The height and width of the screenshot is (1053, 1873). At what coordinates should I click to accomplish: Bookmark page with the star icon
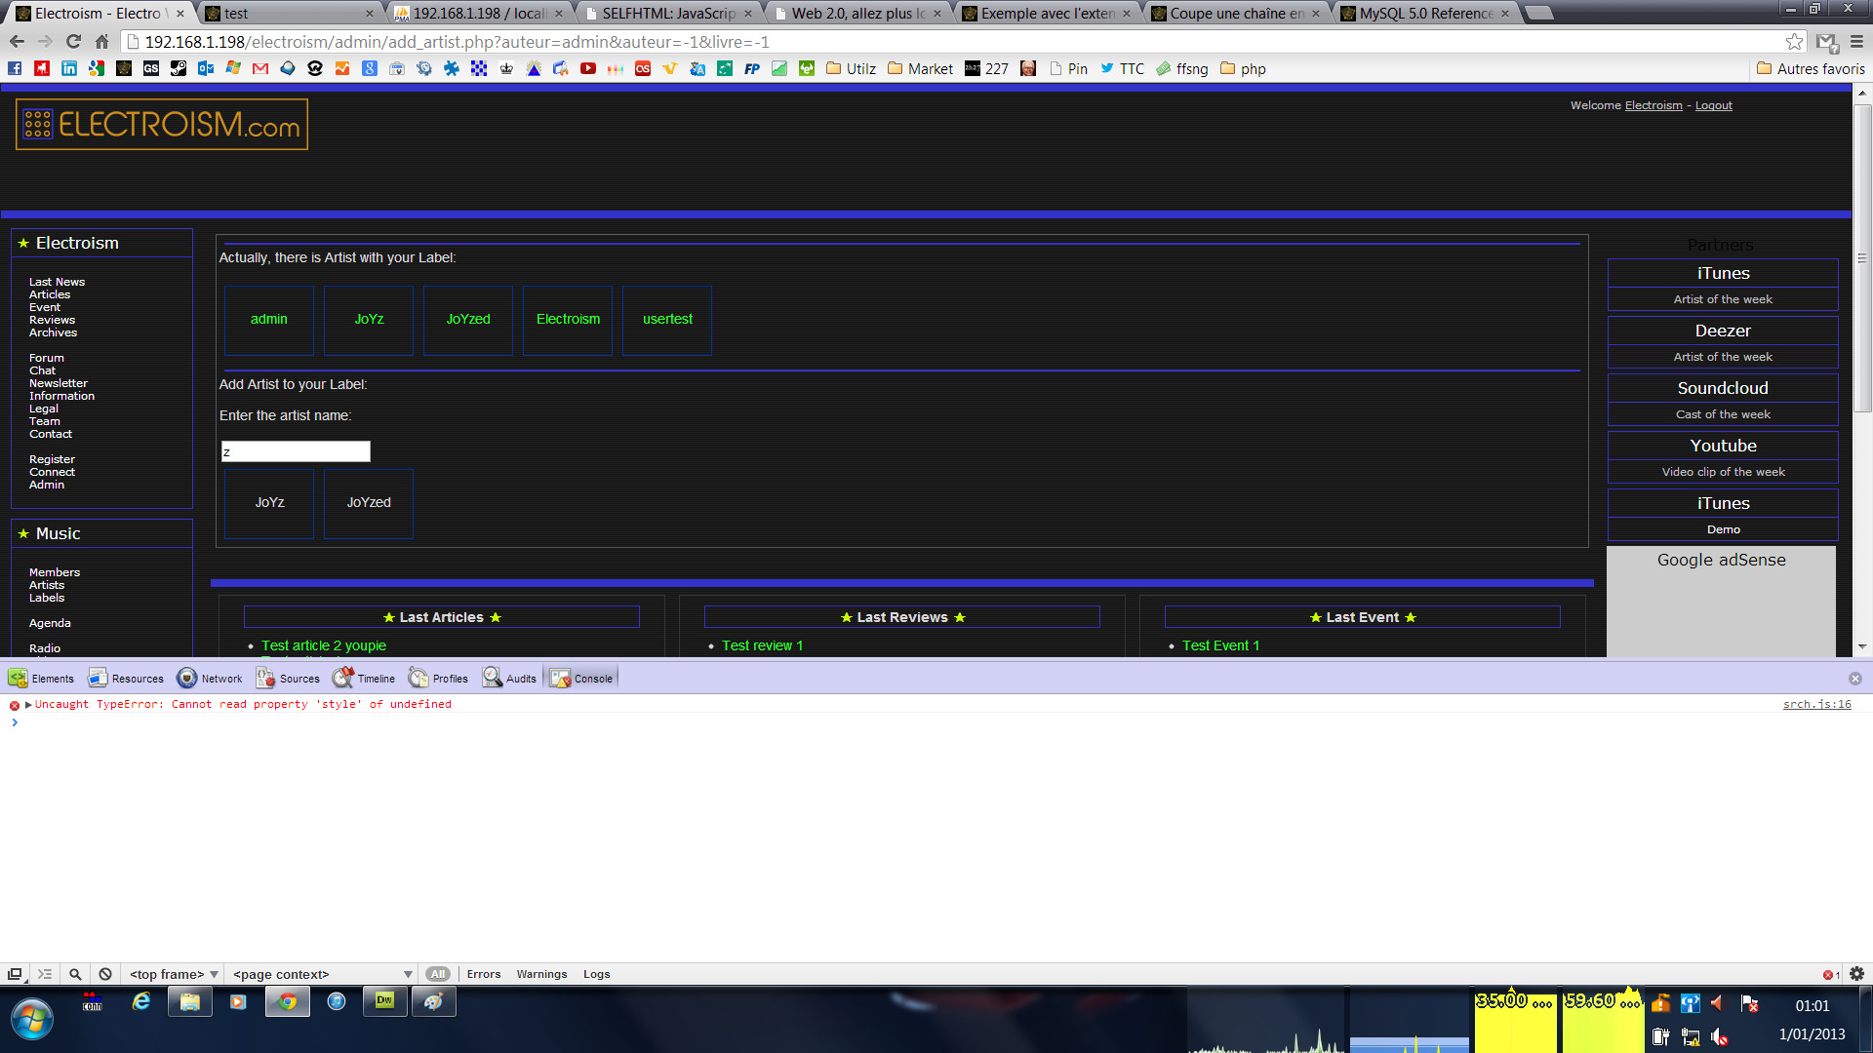point(1794,42)
